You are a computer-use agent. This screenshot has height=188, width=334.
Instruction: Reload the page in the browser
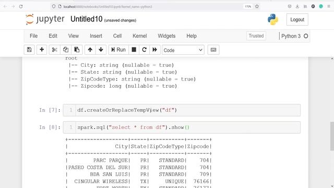click(x=21, y=7)
